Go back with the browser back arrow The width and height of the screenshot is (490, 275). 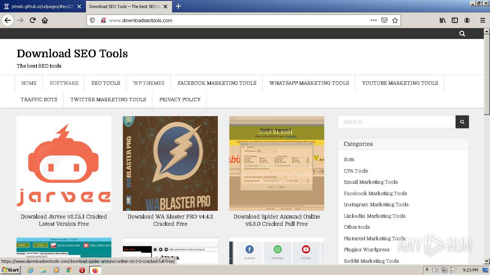[x=8, y=20]
